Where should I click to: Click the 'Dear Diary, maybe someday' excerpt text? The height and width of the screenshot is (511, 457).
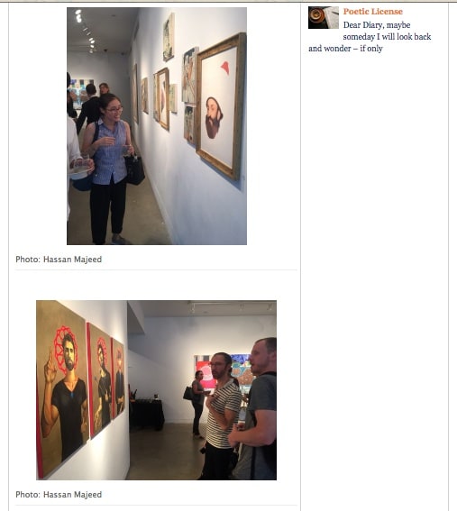click(370, 37)
